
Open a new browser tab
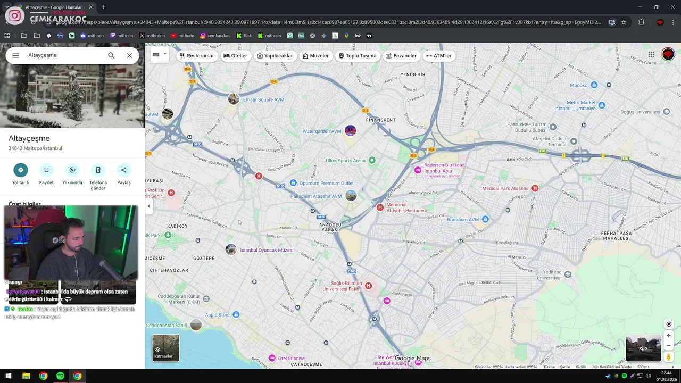coord(104,7)
